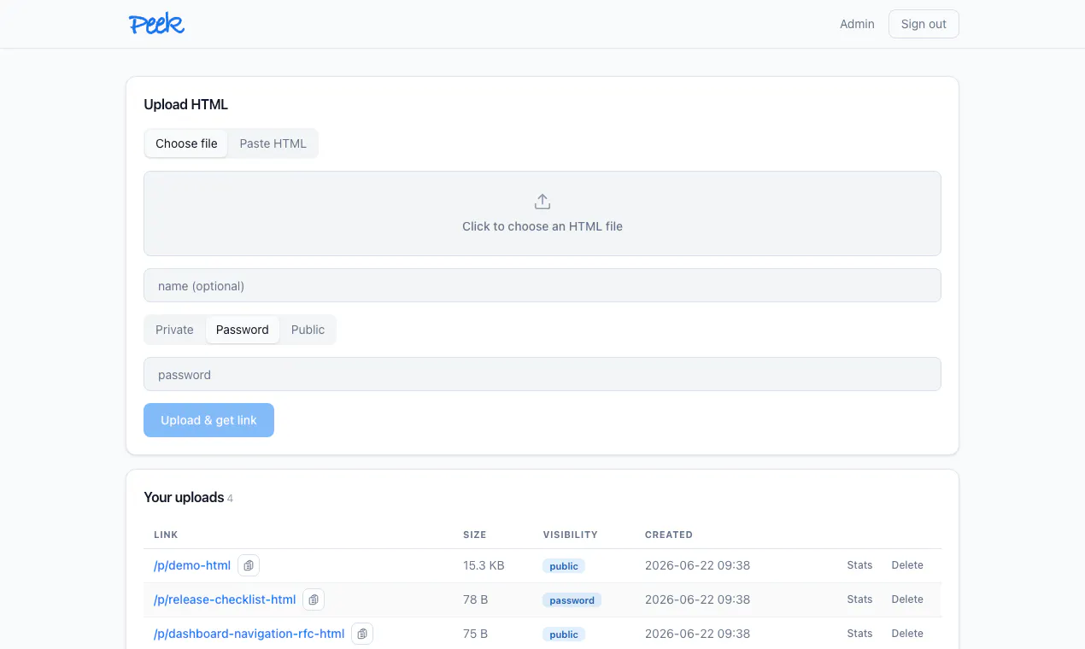1085x649 pixels.
Task: Select Public visibility
Action: (308, 330)
